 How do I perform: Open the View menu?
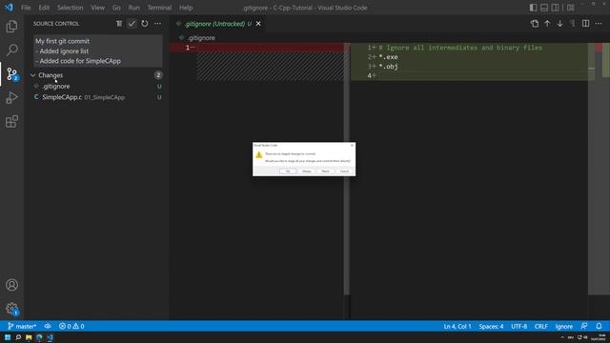[97, 8]
